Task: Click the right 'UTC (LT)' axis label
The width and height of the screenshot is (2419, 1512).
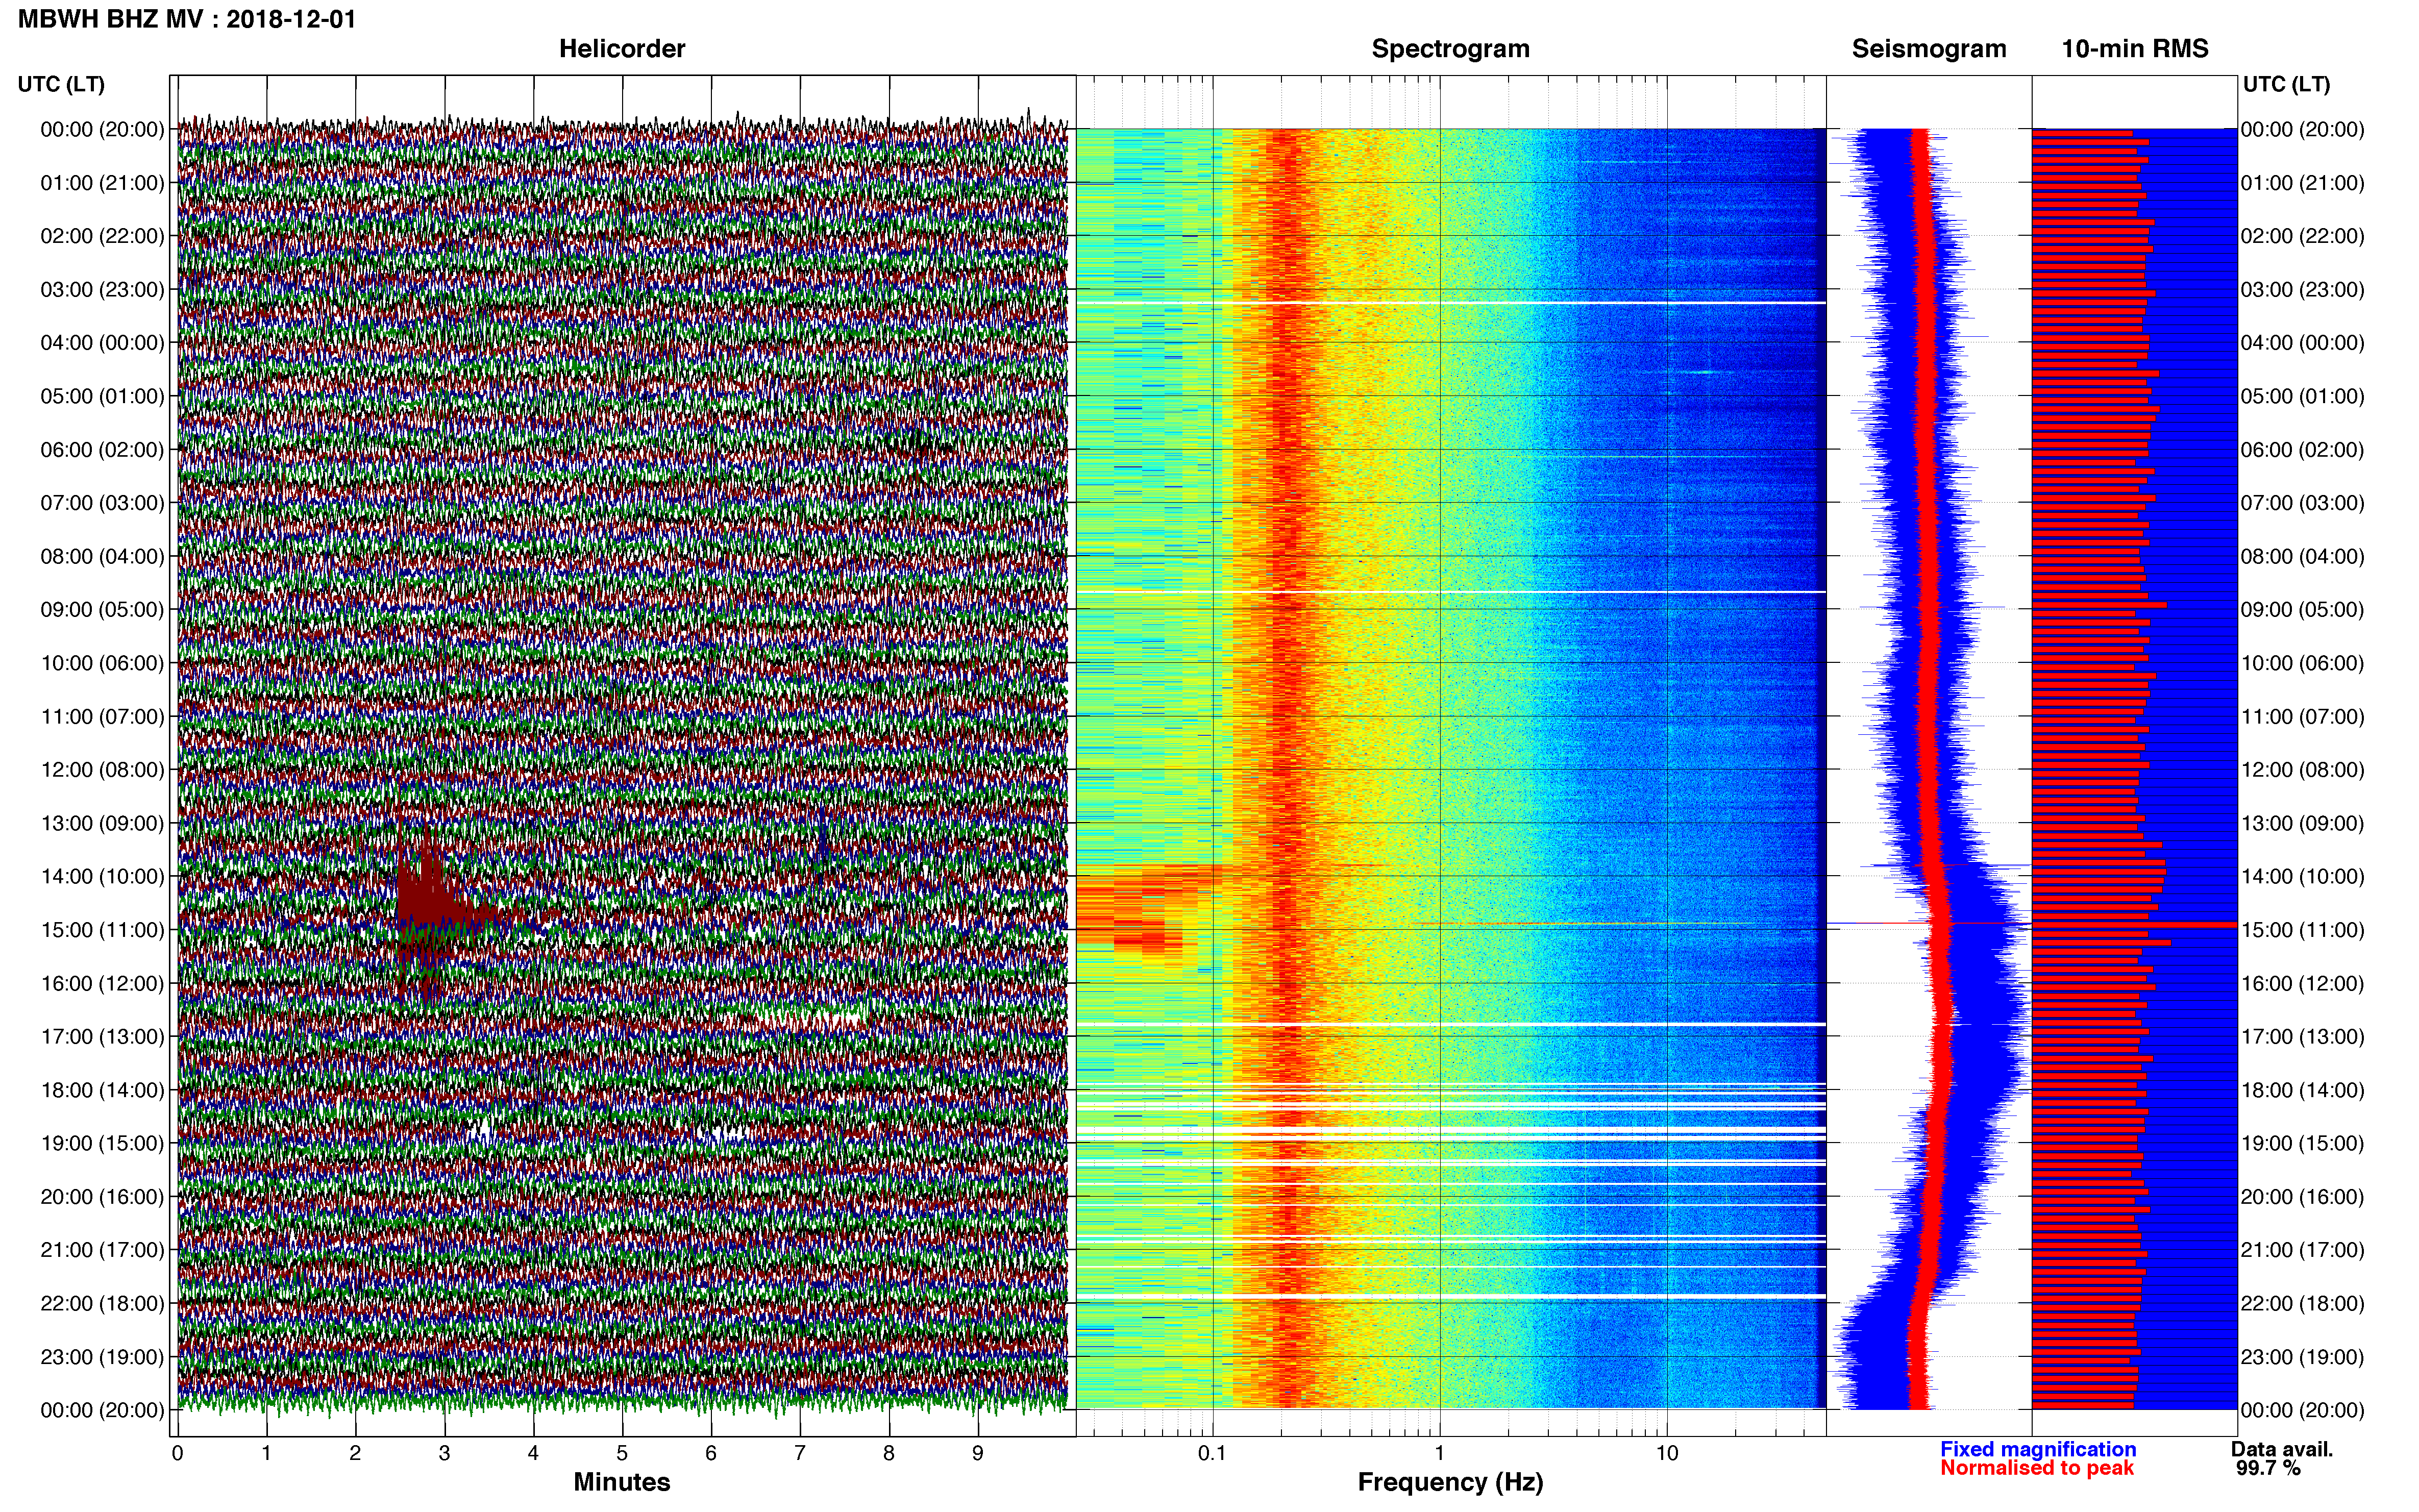Action: pyautogui.click(x=2286, y=84)
